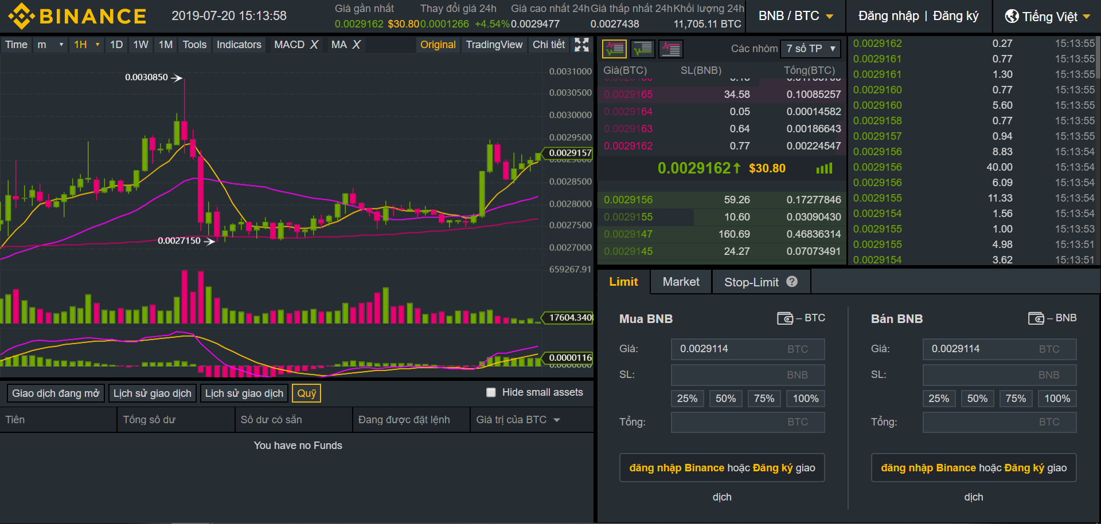Screen dimensions: 1101x524
Task: Open the minute interval 'm' dropdown
Action: 50,45
